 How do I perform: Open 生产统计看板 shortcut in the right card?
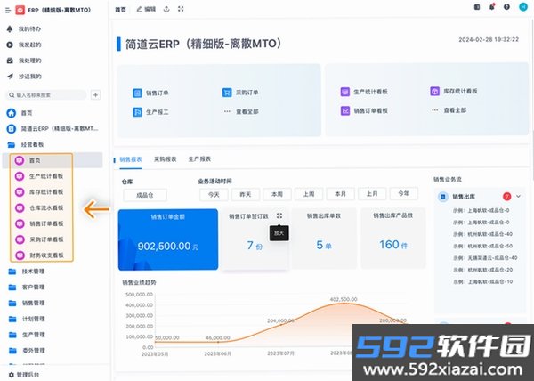point(364,92)
